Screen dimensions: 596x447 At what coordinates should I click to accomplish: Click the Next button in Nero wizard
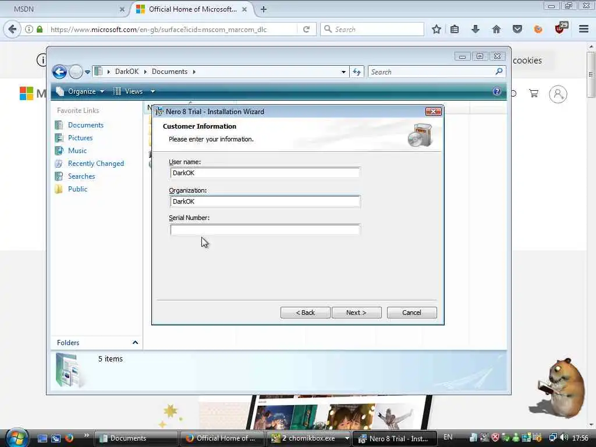356,313
